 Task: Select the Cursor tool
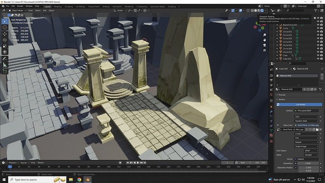(5, 27)
